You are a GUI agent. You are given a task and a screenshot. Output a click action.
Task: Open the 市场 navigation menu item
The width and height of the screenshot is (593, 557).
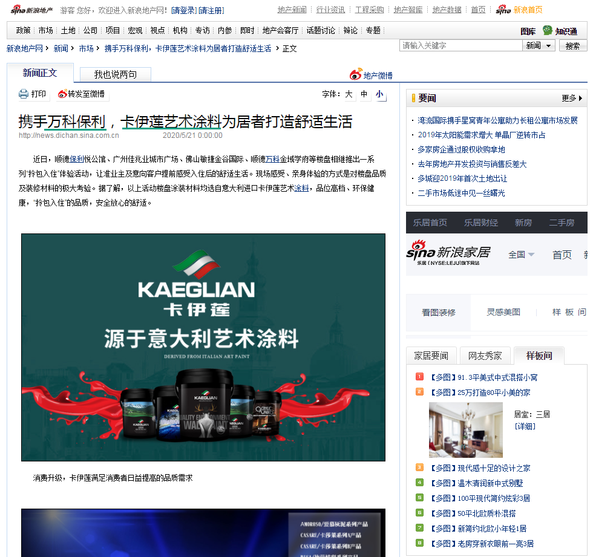pos(46,30)
